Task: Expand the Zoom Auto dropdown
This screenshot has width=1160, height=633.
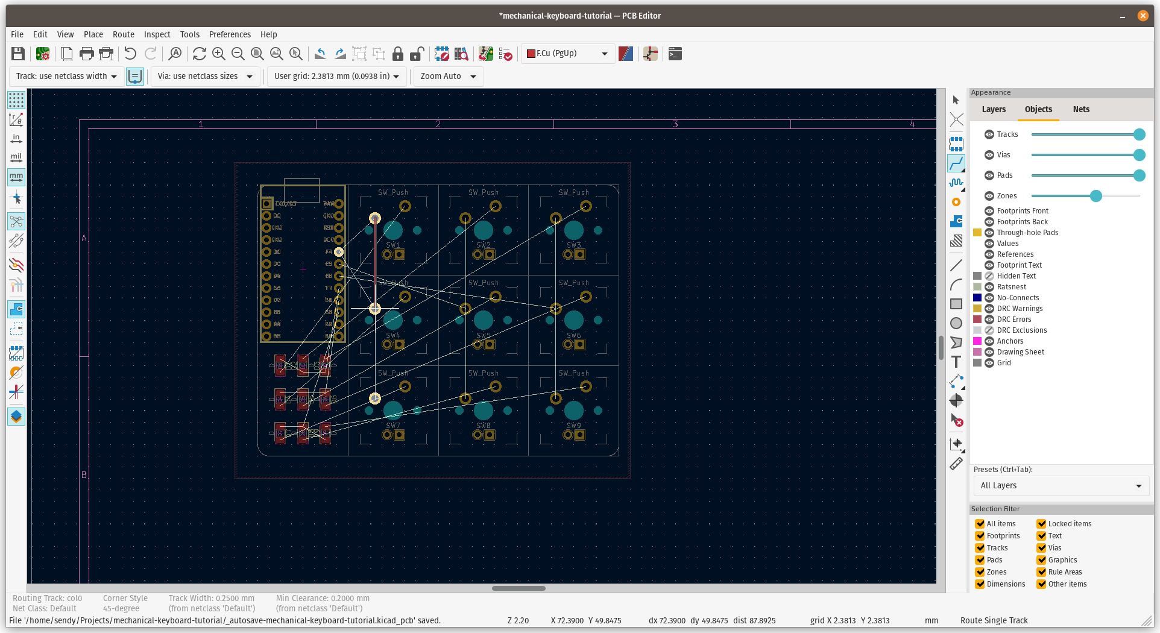Action: tap(472, 76)
